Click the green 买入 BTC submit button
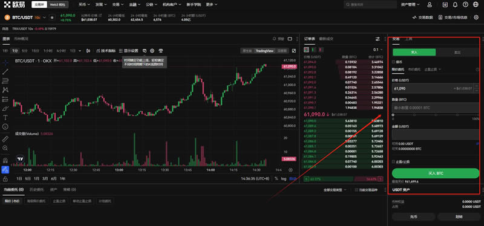Image resolution: width=484 pixels, height=226 pixels. (x=436, y=173)
